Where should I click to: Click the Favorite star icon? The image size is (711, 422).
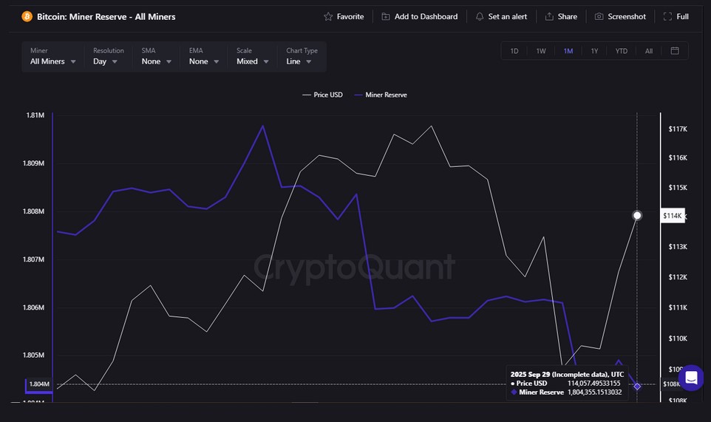(329, 16)
